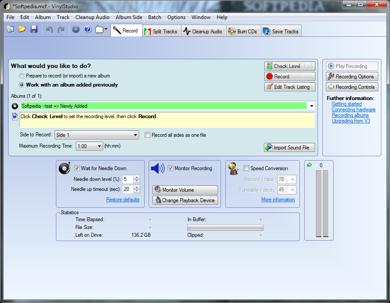Image resolution: width=390 pixels, height=303 pixels.
Task: Click the Check Level button
Action: click(290, 66)
